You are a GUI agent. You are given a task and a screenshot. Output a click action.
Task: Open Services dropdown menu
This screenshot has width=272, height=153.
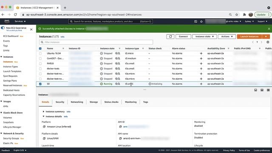[x=20, y=21]
